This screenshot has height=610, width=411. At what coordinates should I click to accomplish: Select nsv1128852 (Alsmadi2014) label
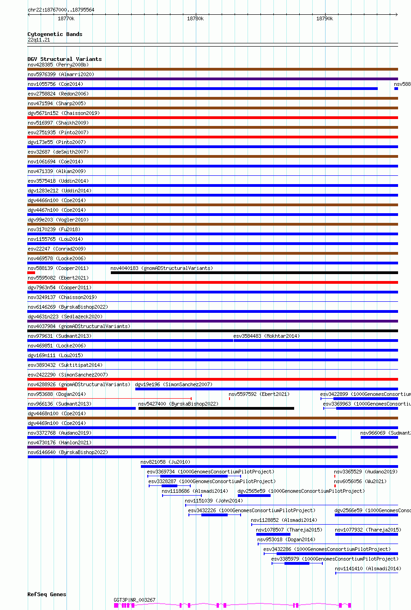click(x=284, y=520)
